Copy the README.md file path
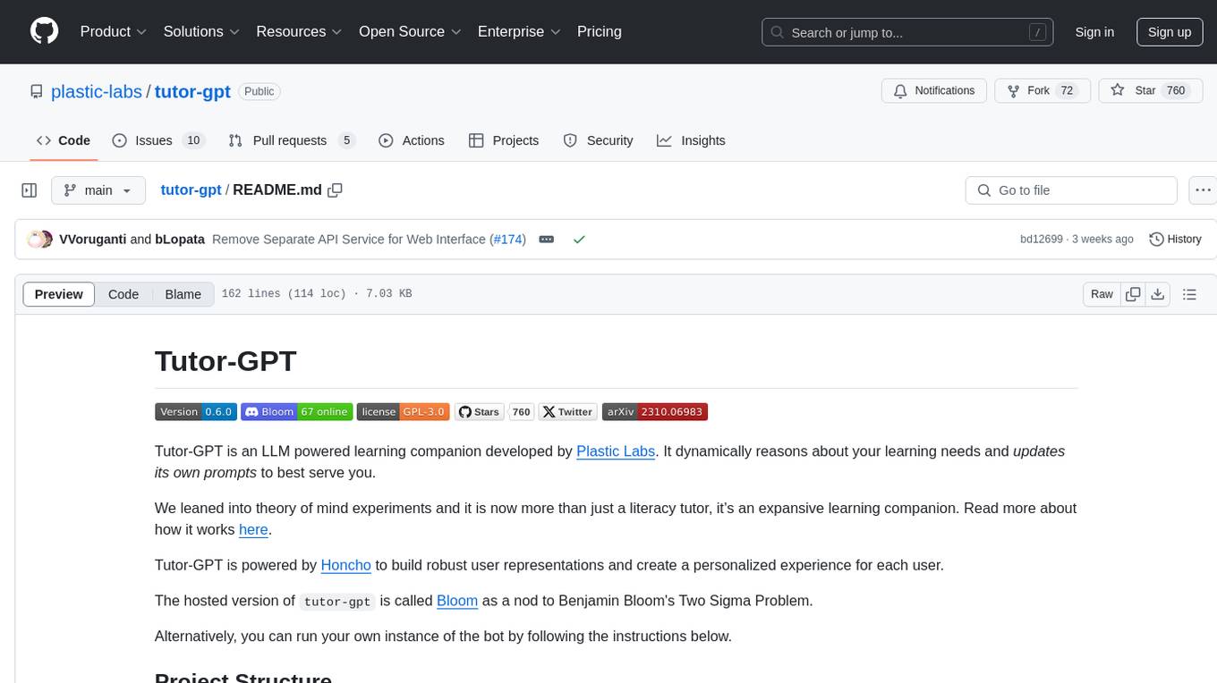Image resolution: width=1217 pixels, height=683 pixels. 336,190
